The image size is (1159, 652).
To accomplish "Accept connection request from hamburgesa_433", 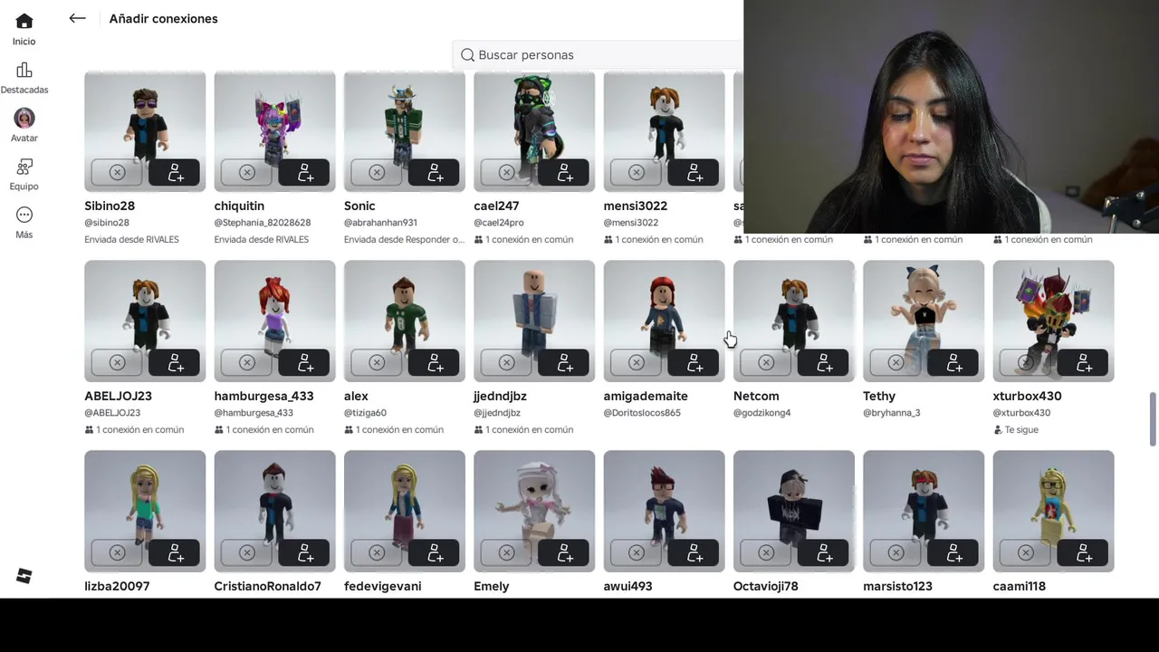I will [x=303, y=362].
